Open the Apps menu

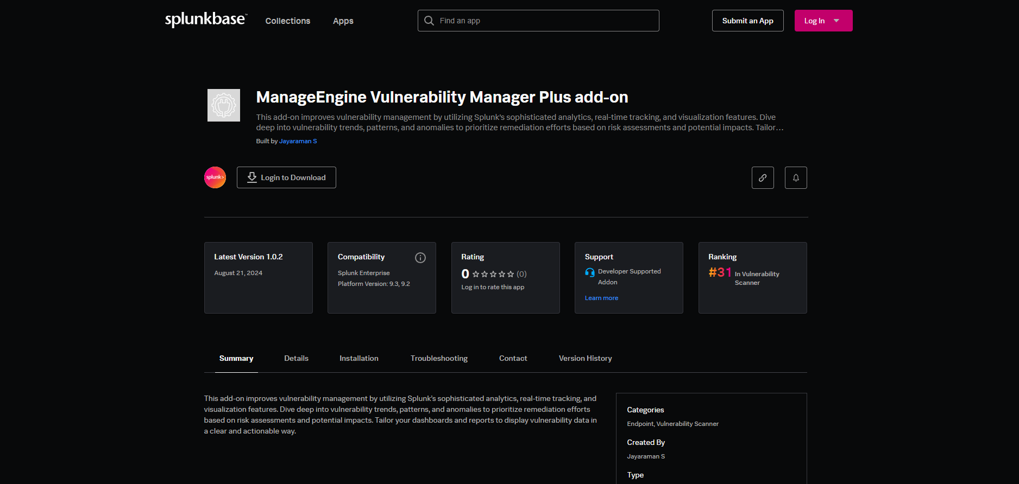[x=343, y=21]
